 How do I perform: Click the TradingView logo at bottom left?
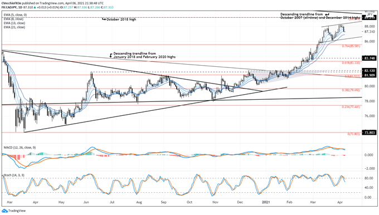(x=14, y=211)
